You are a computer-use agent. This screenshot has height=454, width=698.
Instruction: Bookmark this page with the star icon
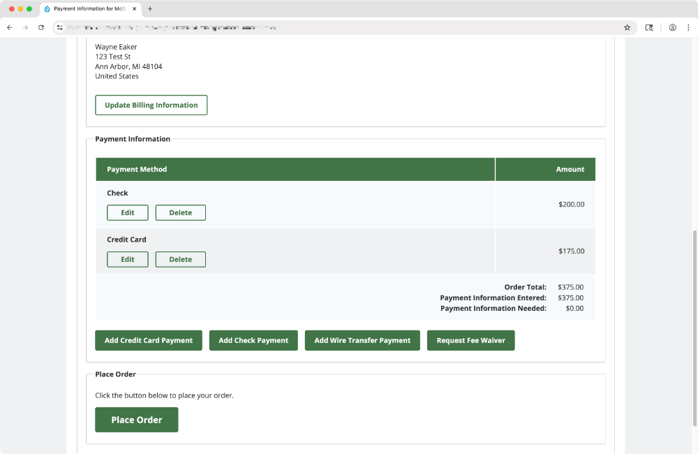[x=627, y=27]
